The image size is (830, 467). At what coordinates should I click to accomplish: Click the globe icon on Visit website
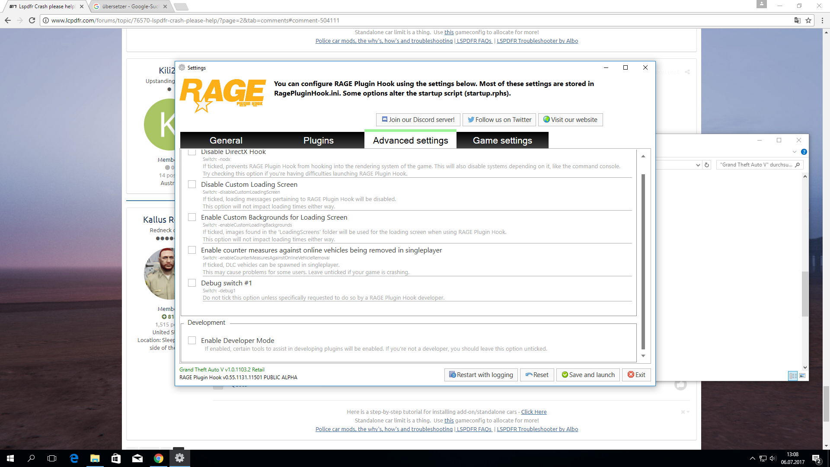[546, 119]
